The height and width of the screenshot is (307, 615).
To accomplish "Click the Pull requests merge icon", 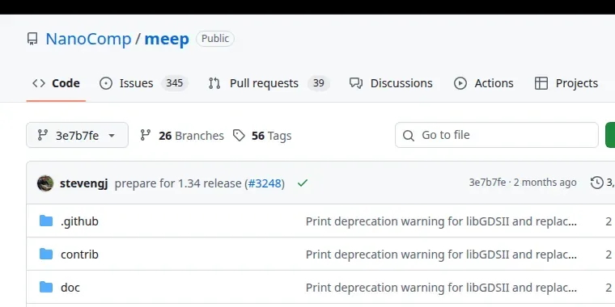I will pyautogui.click(x=214, y=83).
